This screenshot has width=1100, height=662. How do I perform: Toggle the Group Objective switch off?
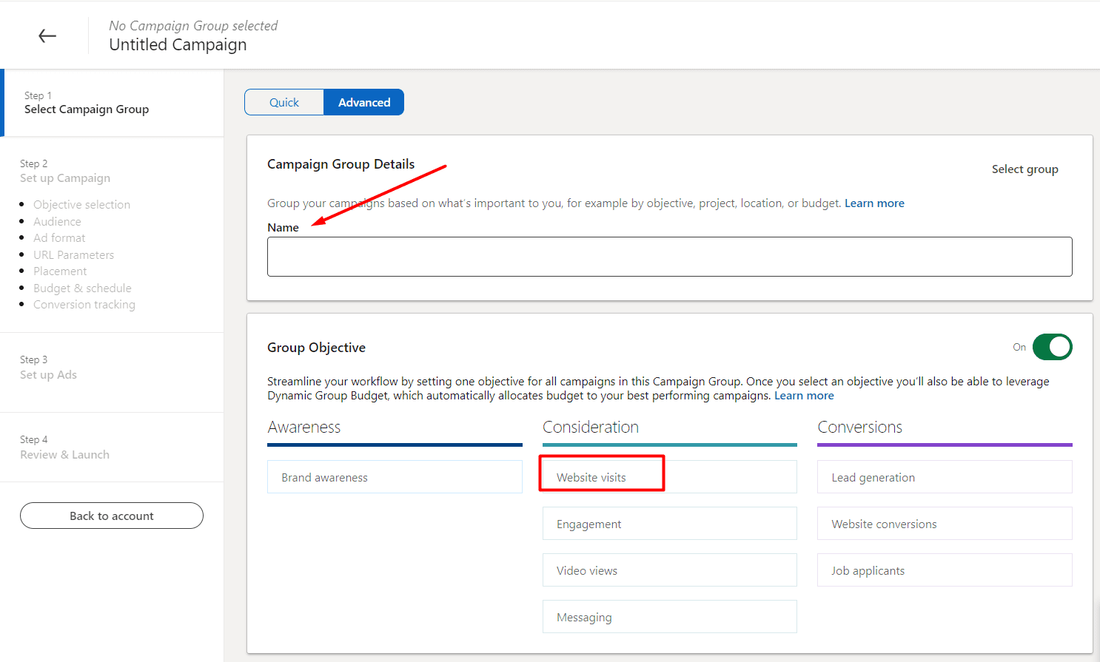click(x=1052, y=347)
